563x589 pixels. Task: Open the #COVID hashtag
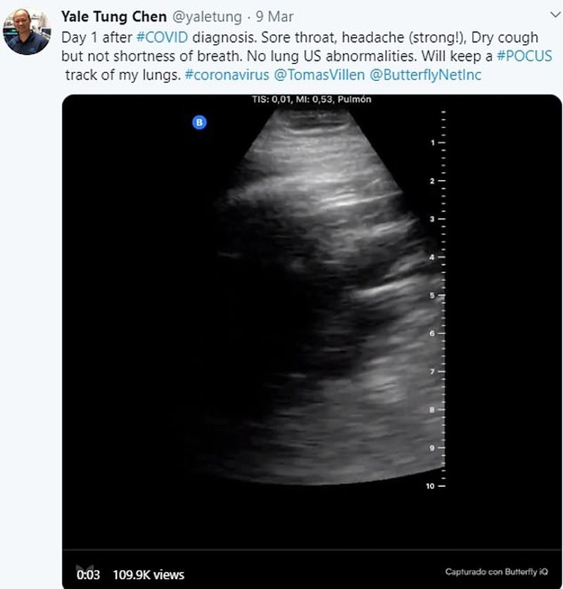(x=162, y=37)
